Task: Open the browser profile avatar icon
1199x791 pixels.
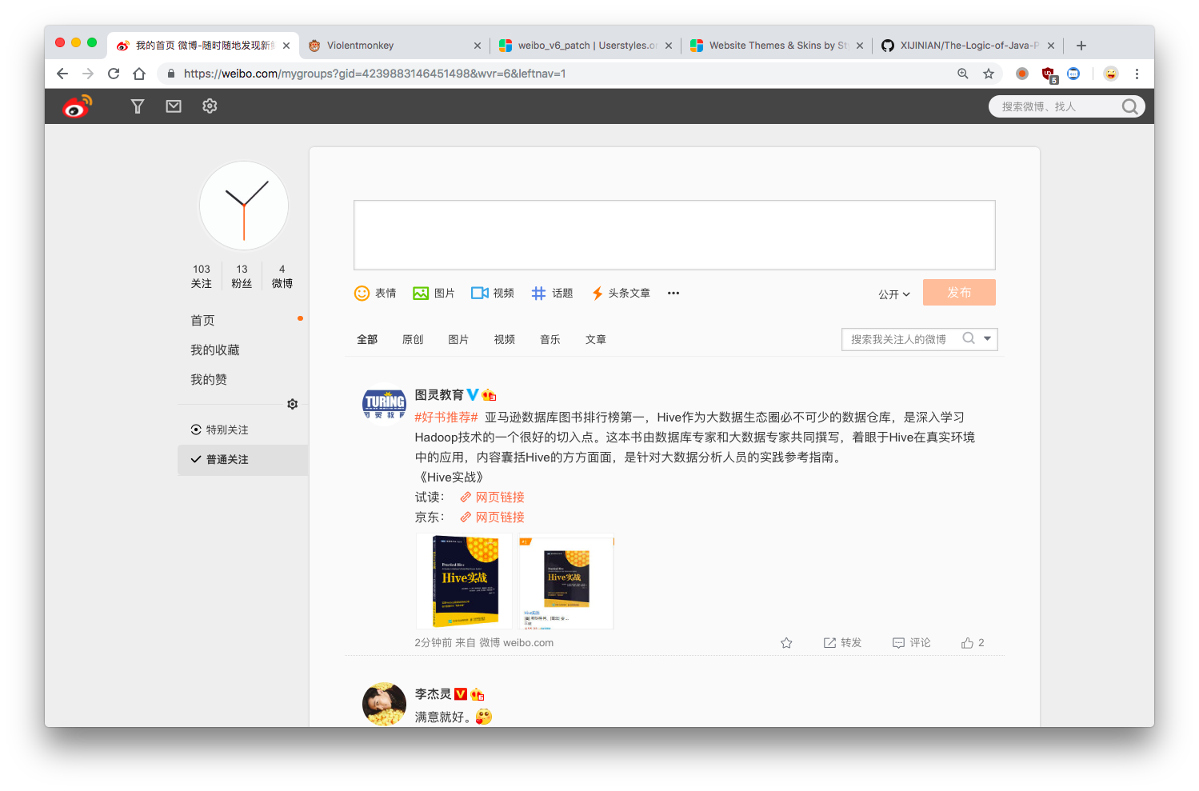Action: (x=1111, y=74)
